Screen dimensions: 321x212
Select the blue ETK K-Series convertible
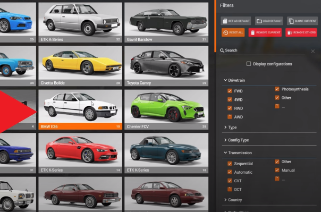(x=166, y=153)
